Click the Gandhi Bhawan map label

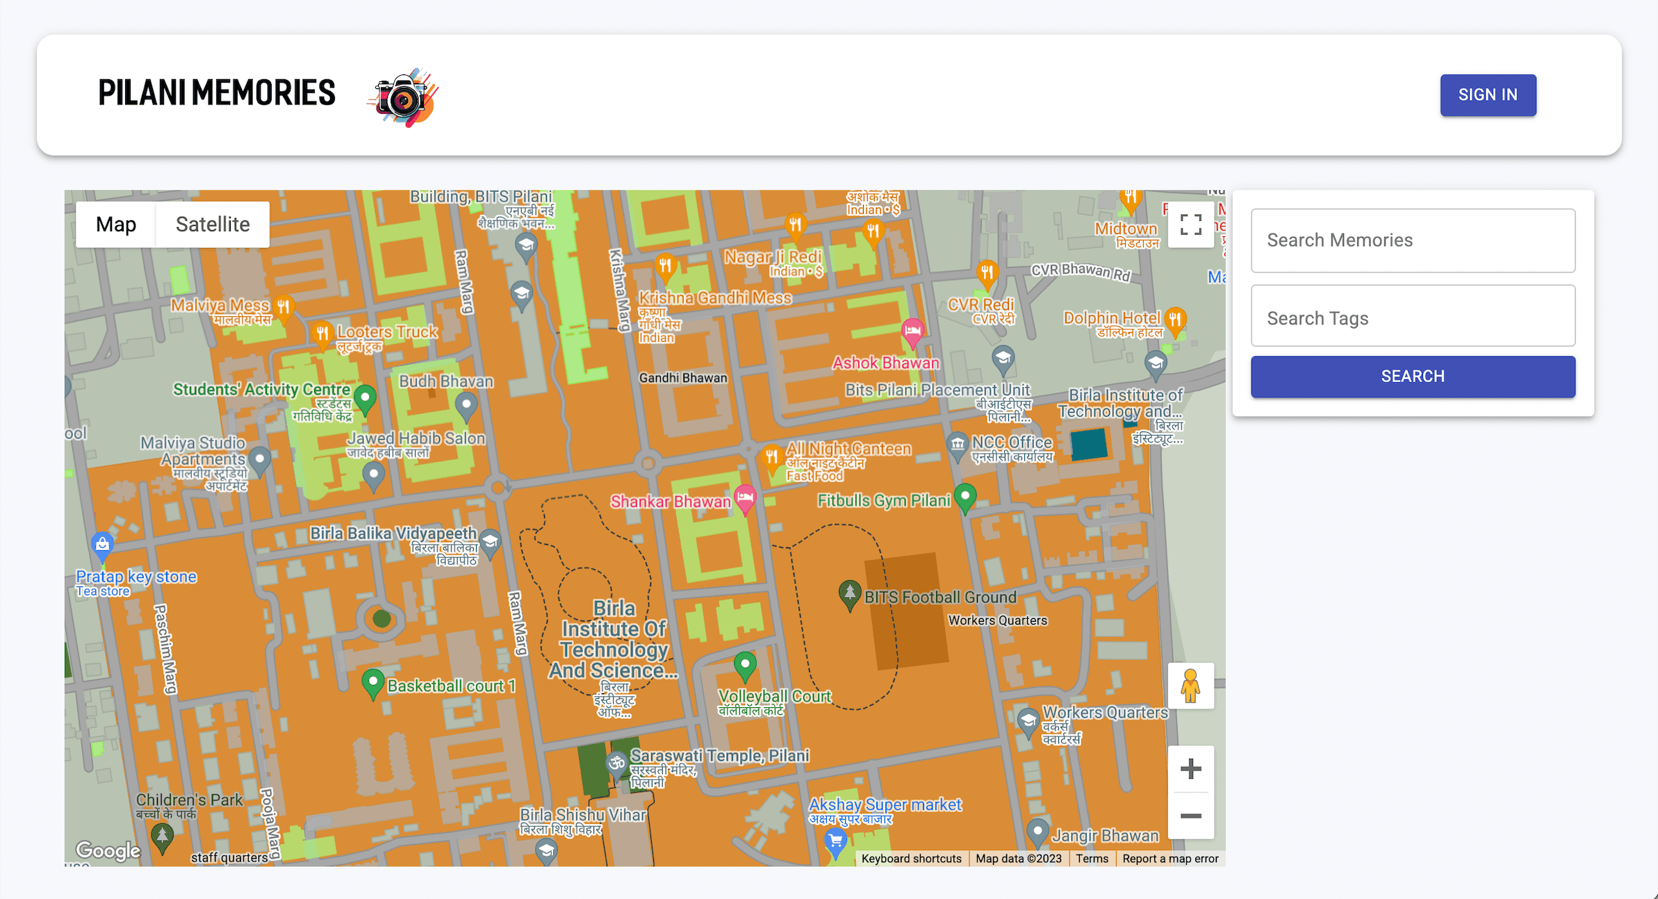tap(682, 378)
